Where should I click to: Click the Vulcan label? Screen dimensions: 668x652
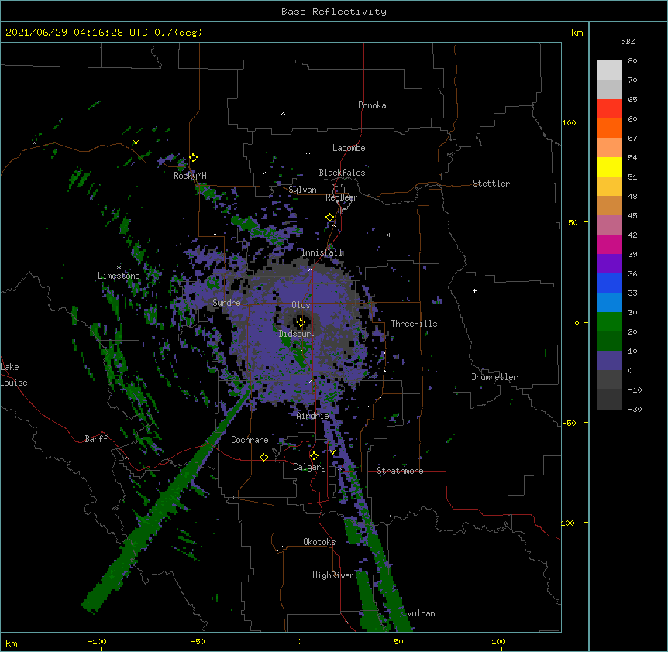(421, 613)
